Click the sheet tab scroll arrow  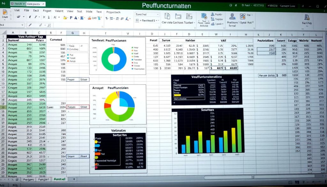[x=74, y=179]
